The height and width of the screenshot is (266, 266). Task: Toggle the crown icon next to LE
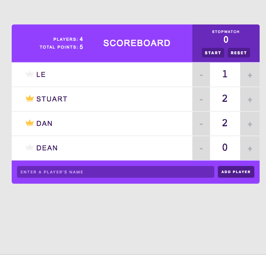click(30, 74)
